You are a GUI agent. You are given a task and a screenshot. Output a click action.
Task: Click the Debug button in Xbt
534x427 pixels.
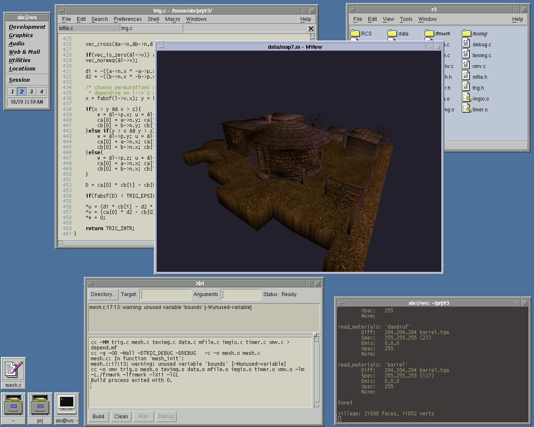[166, 417]
